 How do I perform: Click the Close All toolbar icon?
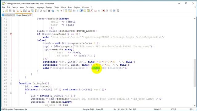pos(21,11)
